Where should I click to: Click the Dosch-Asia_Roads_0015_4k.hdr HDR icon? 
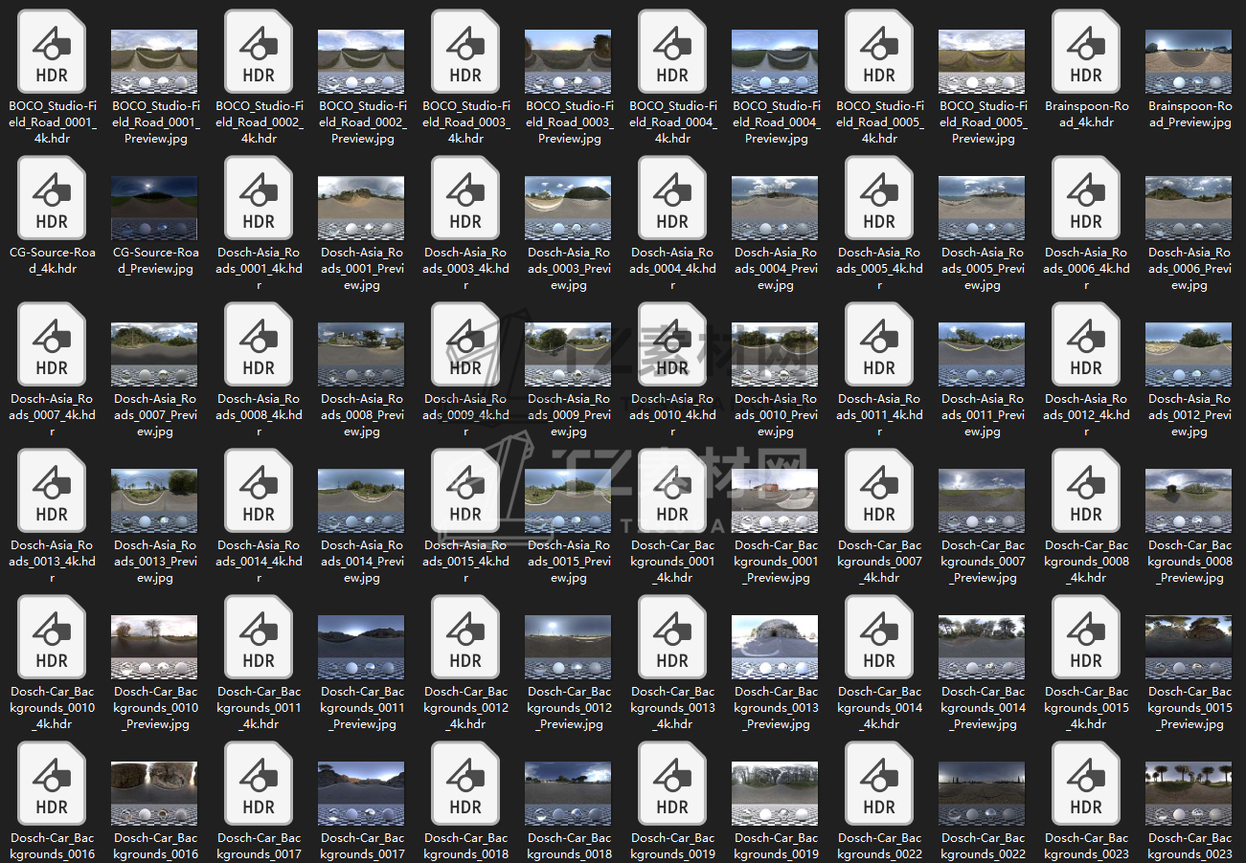[465, 492]
